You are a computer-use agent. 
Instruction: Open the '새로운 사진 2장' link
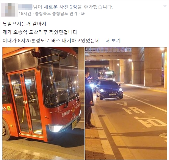[61, 7]
